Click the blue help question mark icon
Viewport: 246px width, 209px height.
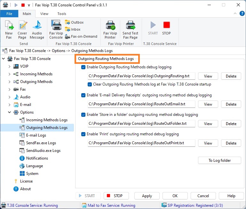(242, 13)
